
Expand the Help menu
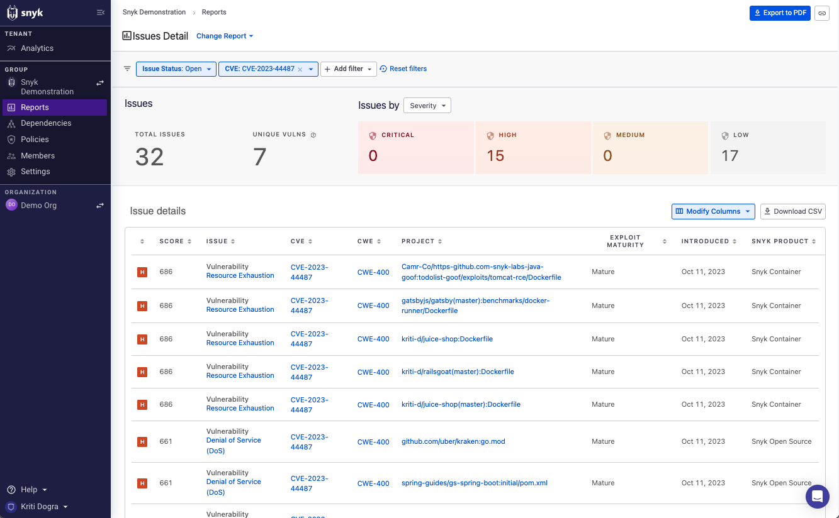click(26, 490)
